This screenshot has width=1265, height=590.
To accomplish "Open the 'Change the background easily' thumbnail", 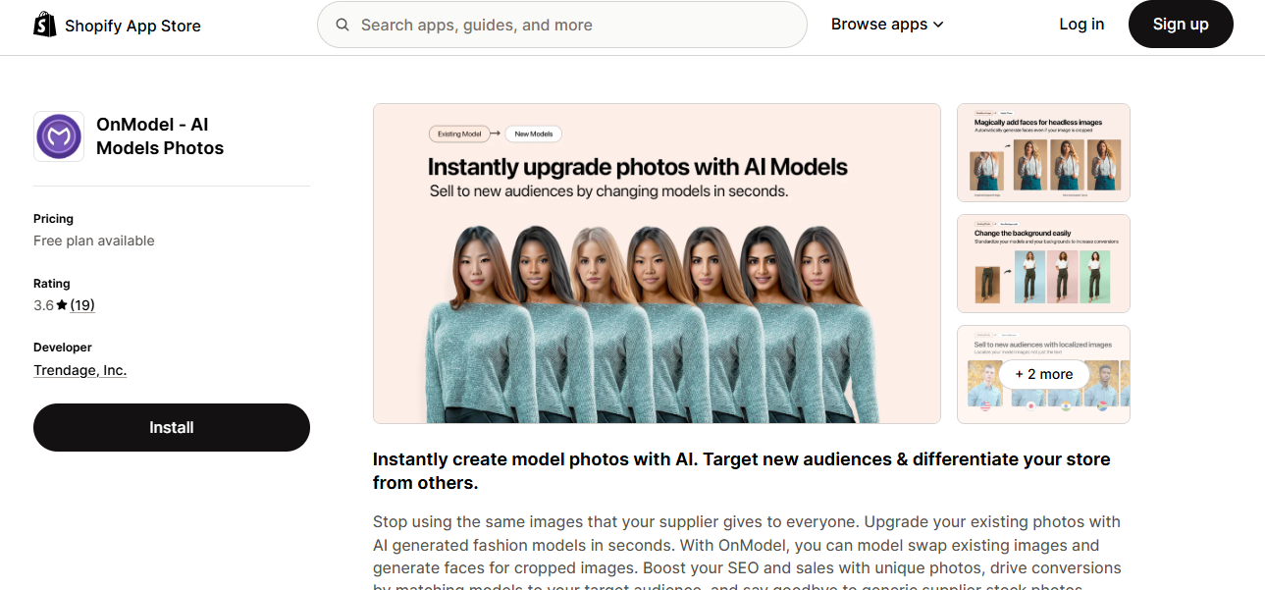I will (1043, 263).
